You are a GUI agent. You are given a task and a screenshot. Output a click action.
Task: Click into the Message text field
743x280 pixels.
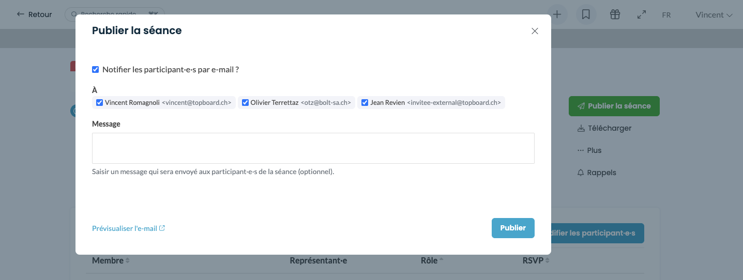coord(313,148)
